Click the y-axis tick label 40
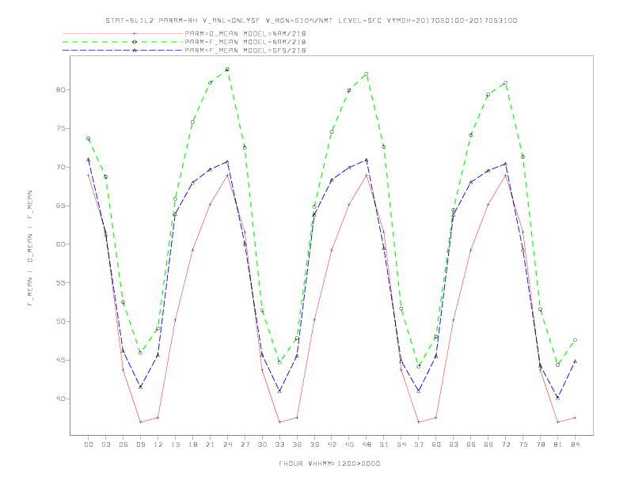The height and width of the screenshot is (484, 627). (x=60, y=399)
